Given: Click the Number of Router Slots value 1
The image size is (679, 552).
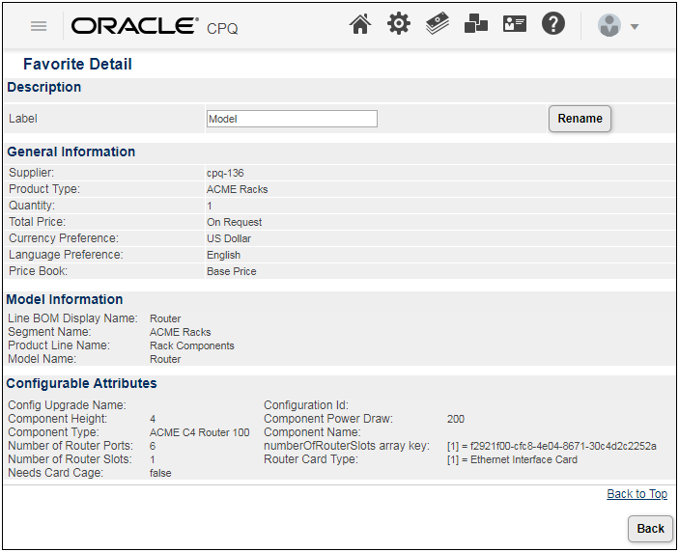Looking at the screenshot, I should (153, 459).
